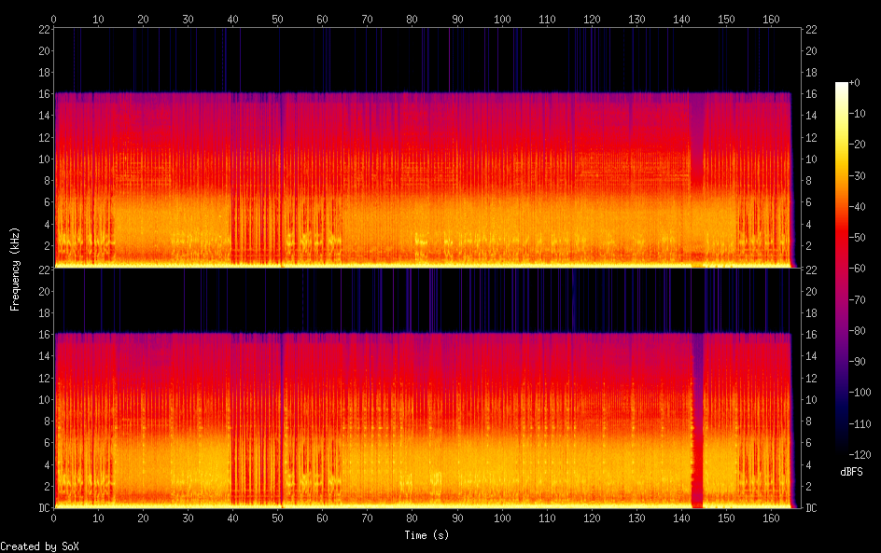Click the white top end of the color scale bar
Viewport: 881px width, 553px height.
coord(842,85)
